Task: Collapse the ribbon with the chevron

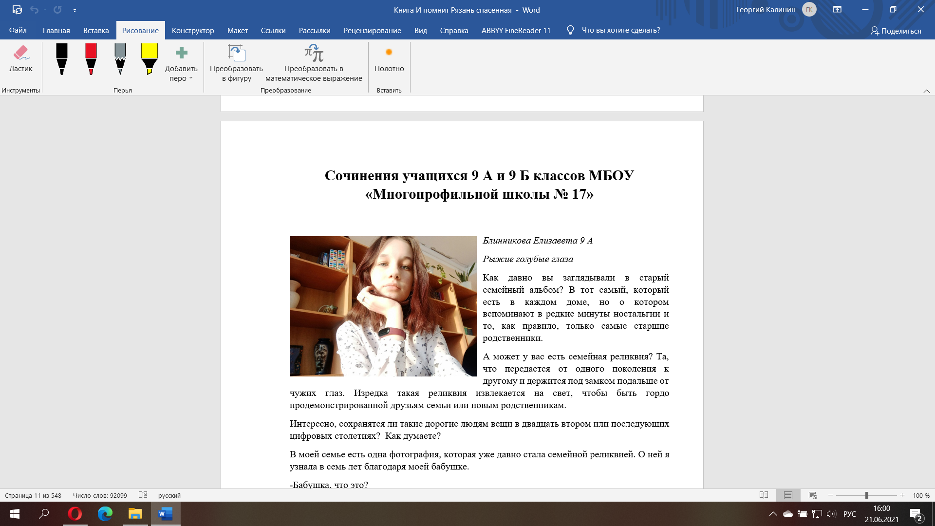Action: (927, 91)
